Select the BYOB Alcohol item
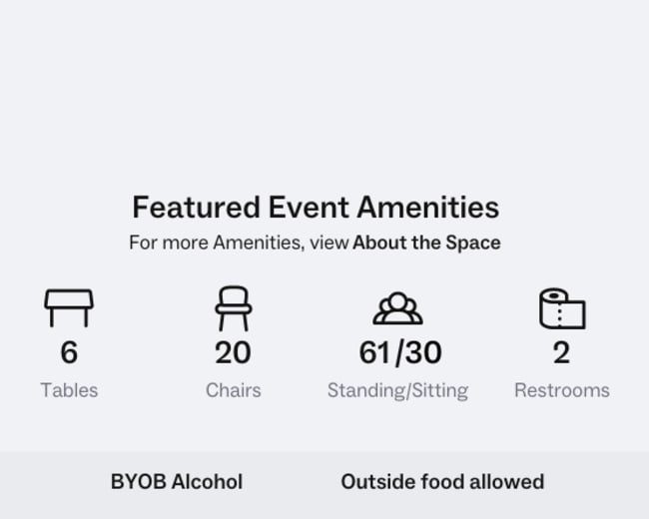Viewport: 649px width, 519px height. (x=177, y=482)
